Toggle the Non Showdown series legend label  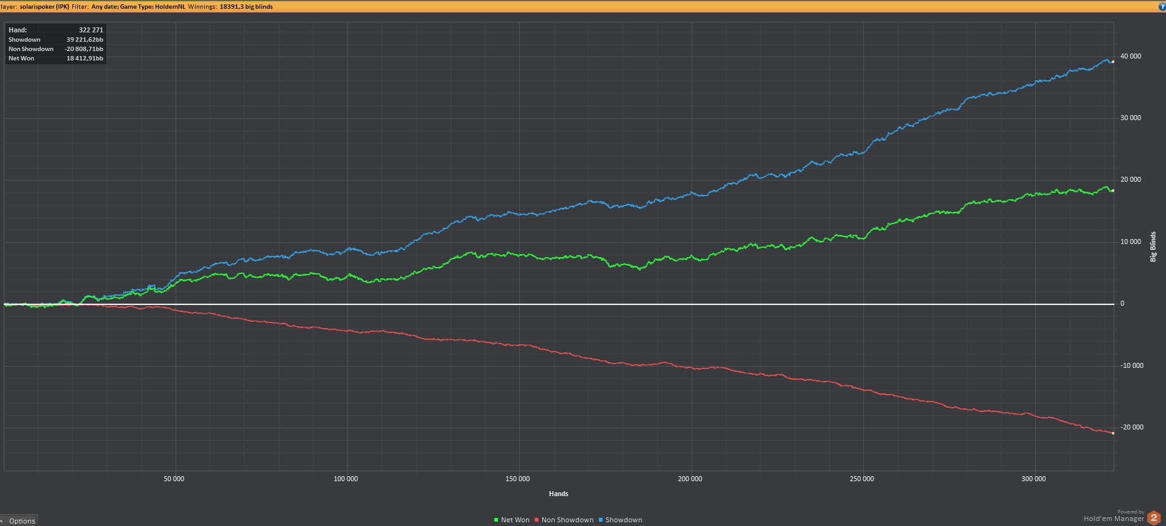568,520
